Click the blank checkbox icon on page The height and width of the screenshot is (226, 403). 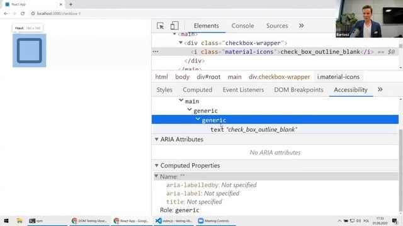30,50
